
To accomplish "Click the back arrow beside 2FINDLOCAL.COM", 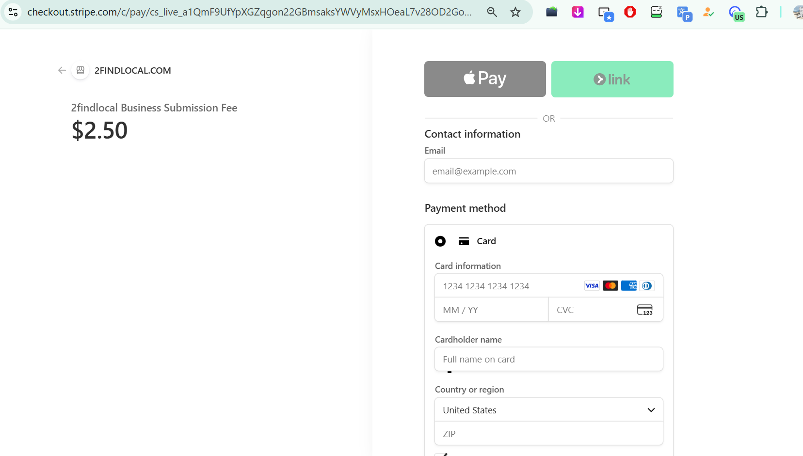I will [x=62, y=70].
